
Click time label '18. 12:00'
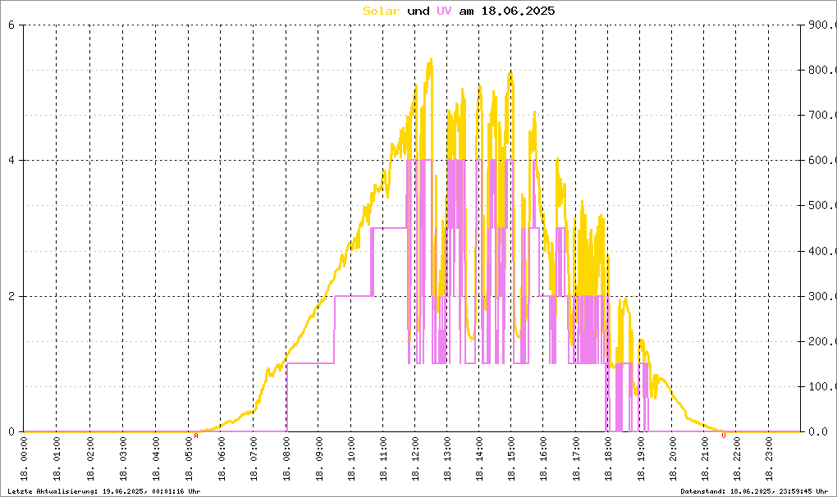point(416,459)
